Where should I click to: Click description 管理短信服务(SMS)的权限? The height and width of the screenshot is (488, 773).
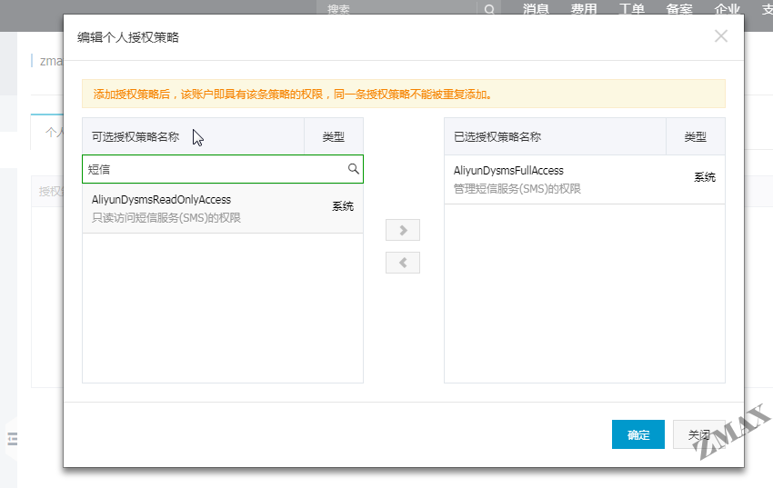[517, 189]
